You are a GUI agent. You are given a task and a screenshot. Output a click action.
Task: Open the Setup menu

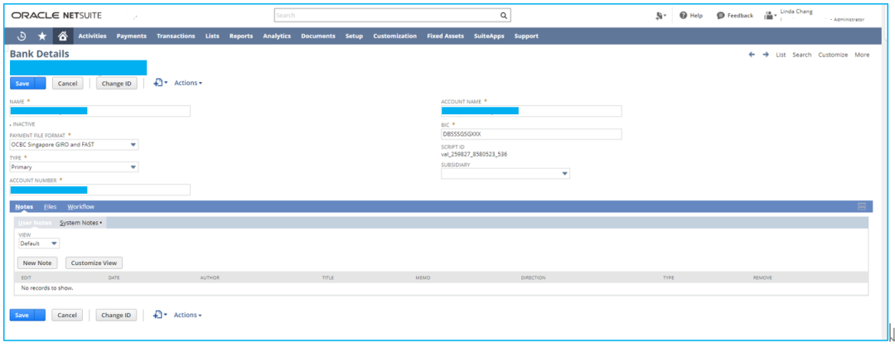pyautogui.click(x=354, y=36)
